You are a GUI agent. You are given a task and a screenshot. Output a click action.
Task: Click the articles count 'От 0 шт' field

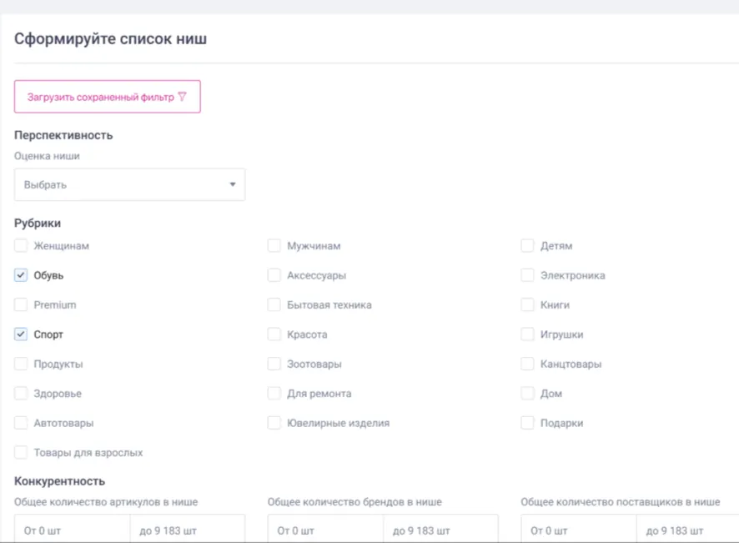72,529
